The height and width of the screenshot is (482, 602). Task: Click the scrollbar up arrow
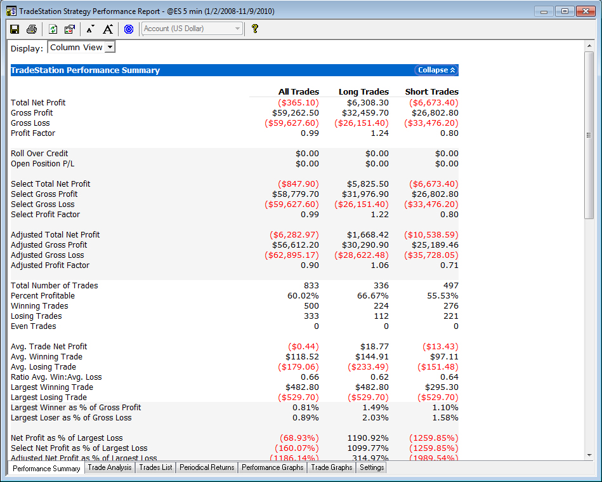coord(589,46)
